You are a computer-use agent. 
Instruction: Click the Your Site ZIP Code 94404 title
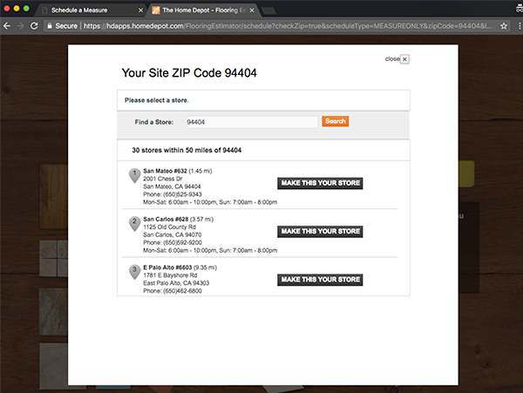(189, 73)
